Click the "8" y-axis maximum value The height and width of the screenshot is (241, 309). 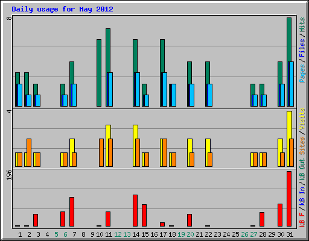click(9, 18)
